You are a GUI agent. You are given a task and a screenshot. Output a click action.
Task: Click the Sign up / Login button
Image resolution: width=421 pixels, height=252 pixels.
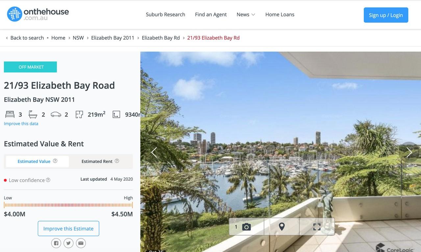point(386,15)
